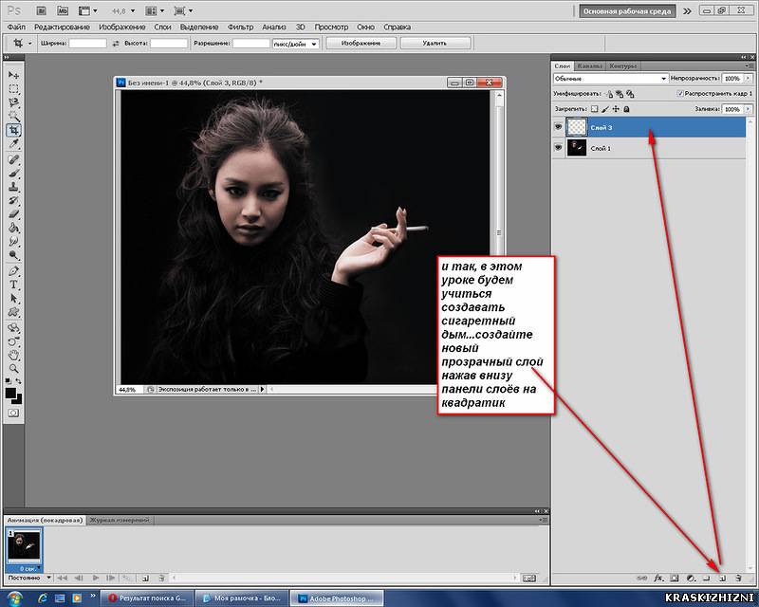
Task: Swap foreground and background colors
Action: pyautogui.click(x=18, y=381)
